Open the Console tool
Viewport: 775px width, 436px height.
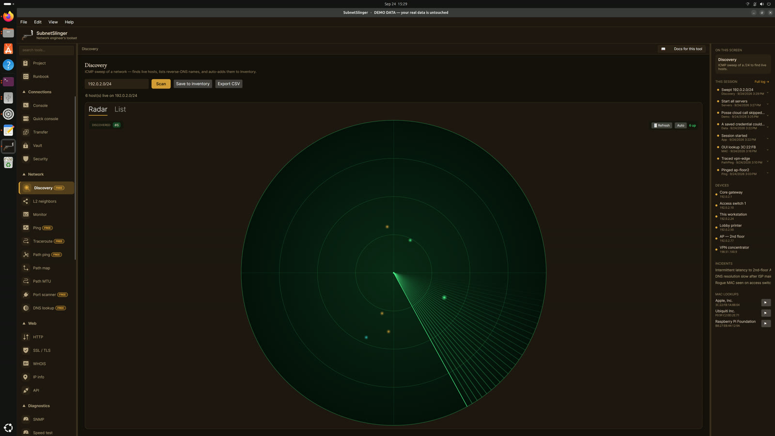click(46, 105)
